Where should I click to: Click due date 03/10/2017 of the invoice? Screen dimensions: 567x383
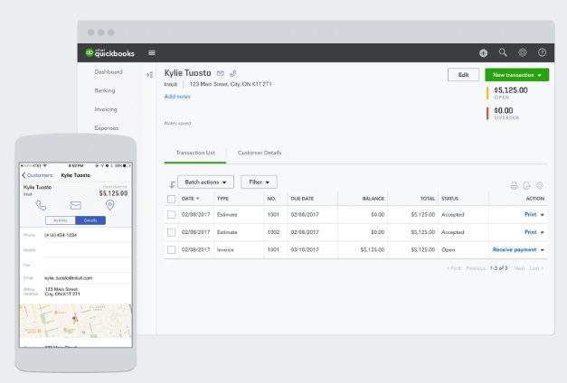[305, 249]
